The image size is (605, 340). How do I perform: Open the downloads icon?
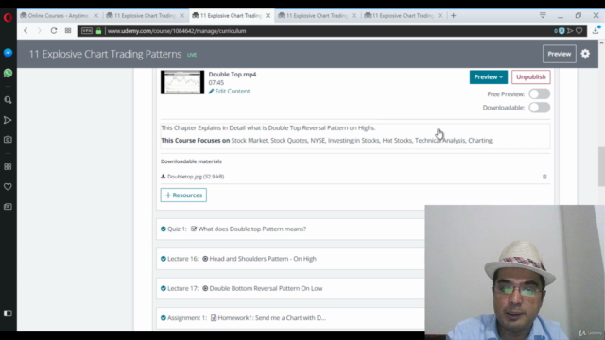coord(596,31)
